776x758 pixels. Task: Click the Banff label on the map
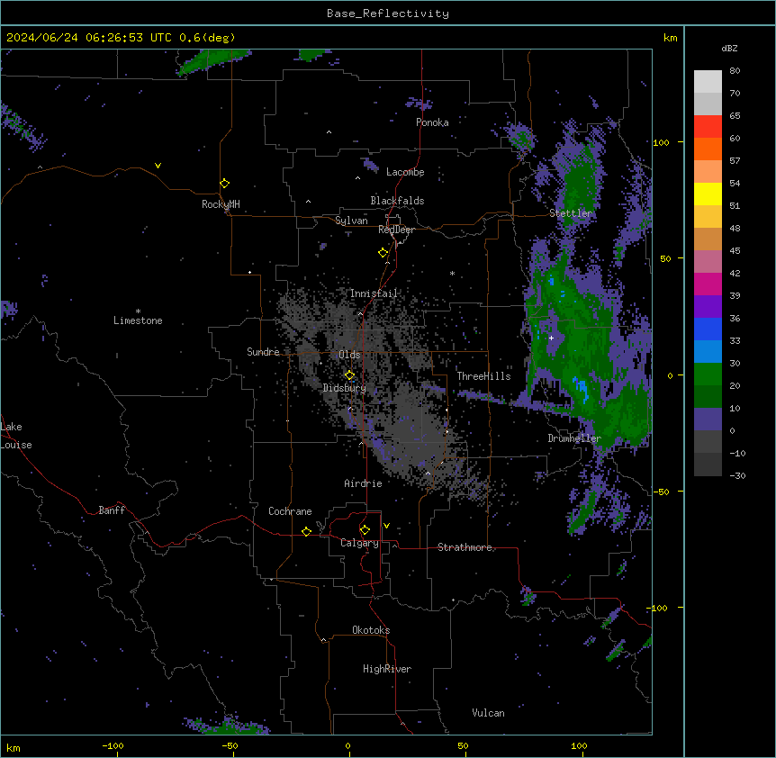pyautogui.click(x=112, y=510)
